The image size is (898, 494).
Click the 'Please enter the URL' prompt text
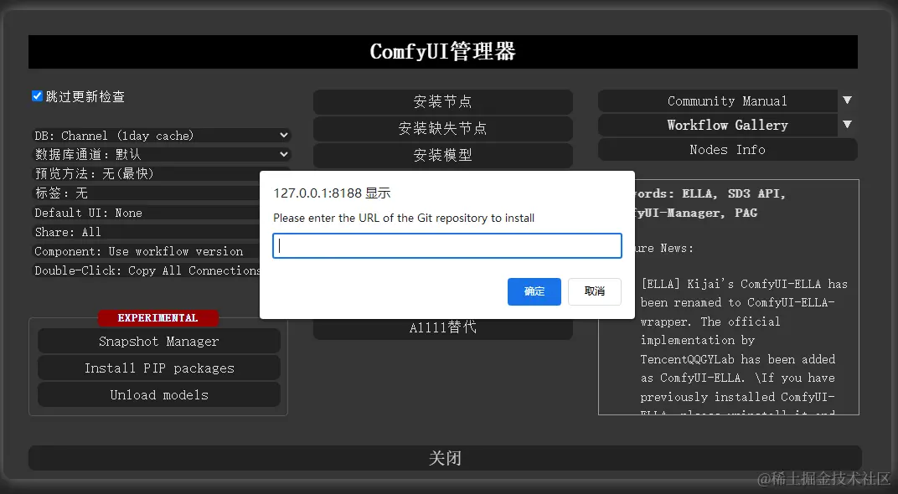click(x=404, y=218)
